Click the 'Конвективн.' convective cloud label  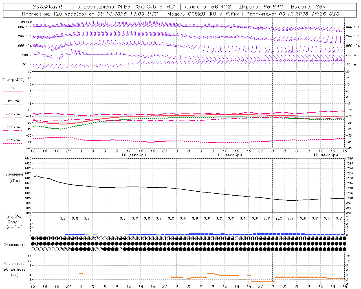click(14, 264)
